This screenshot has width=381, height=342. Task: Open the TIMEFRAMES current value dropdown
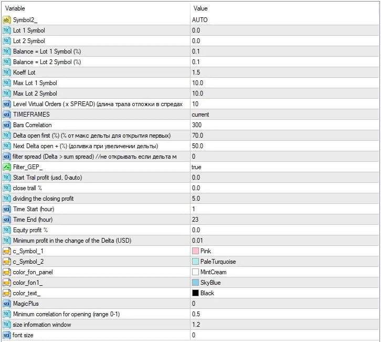tap(201, 115)
